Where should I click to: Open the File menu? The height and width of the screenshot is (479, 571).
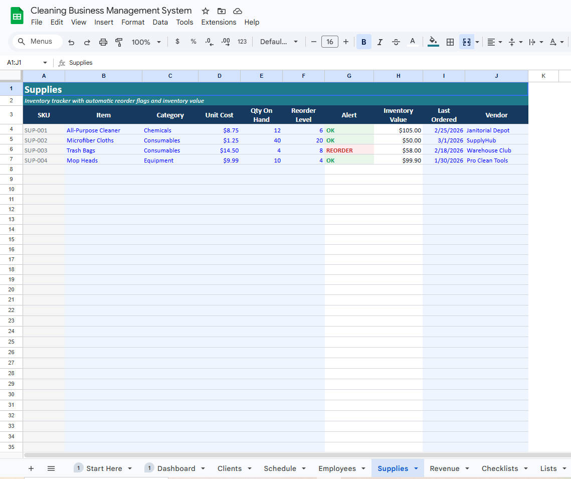point(37,22)
